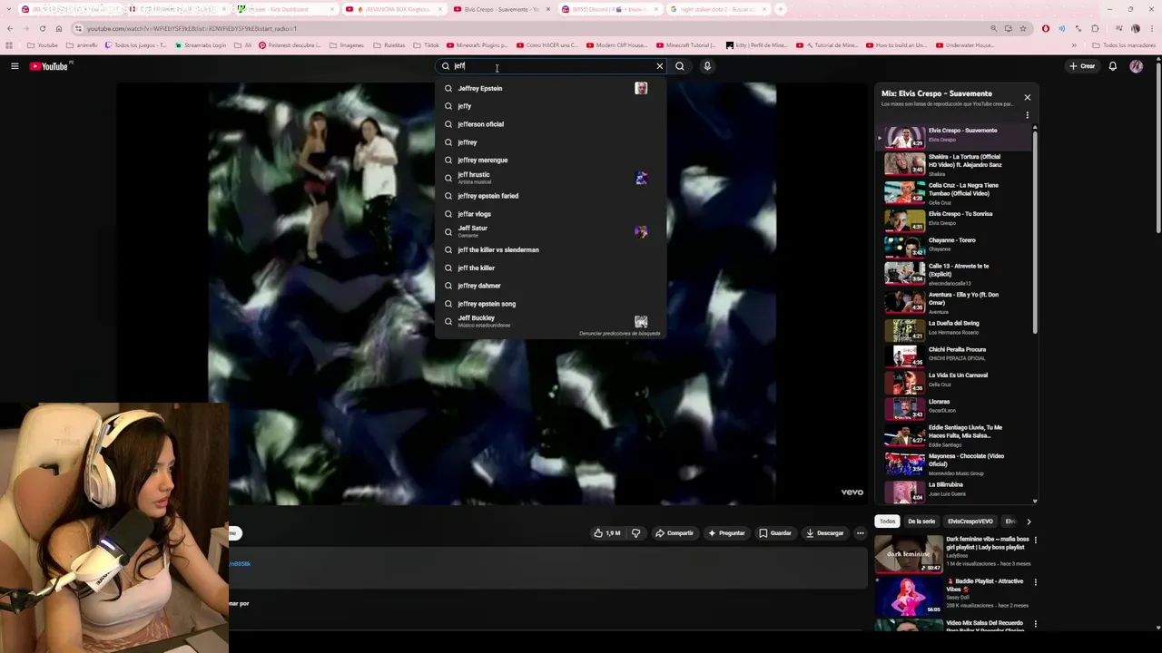
Task: Select 'La Vida Es Un Carnaval' item
Action: [953, 381]
